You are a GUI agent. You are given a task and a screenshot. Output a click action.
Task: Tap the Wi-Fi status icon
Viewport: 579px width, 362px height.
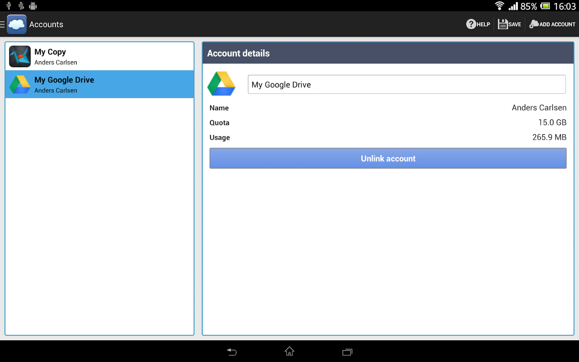(499, 6)
